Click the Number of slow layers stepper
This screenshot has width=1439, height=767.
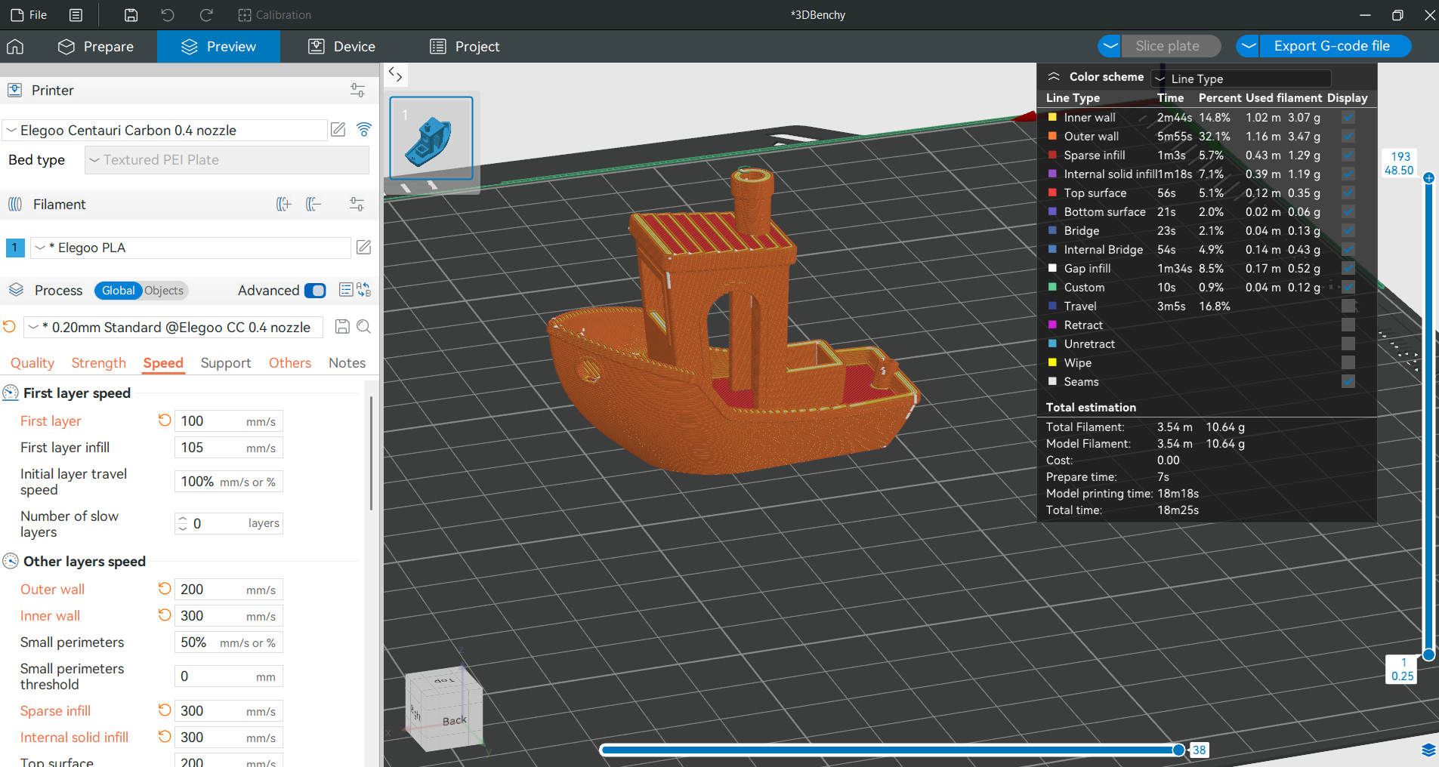(182, 523)
